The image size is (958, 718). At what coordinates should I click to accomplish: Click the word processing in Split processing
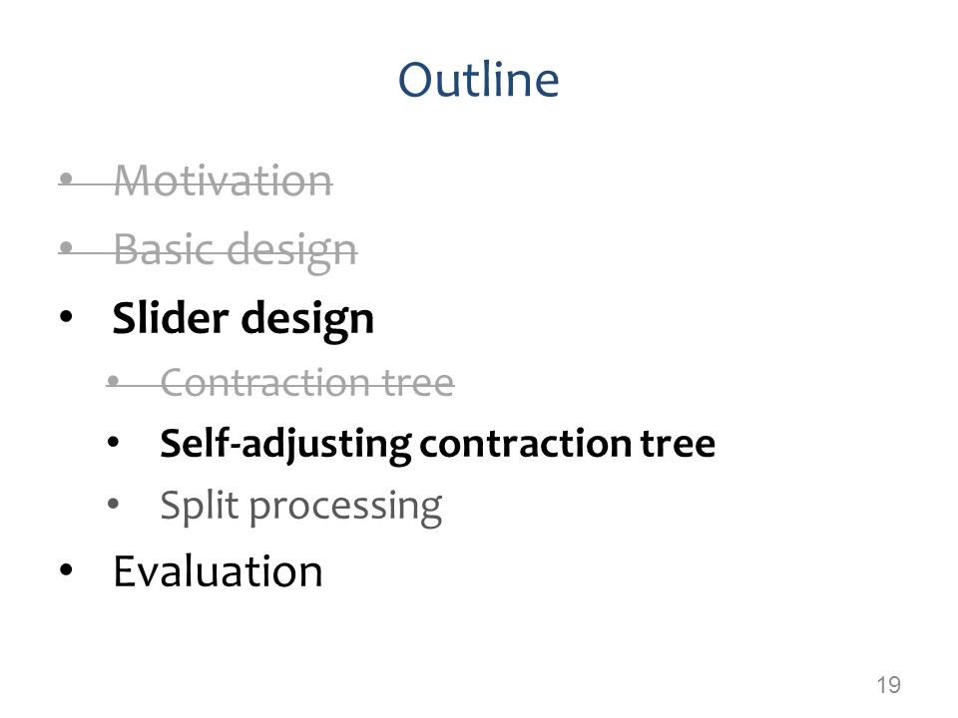coord(346,508)
